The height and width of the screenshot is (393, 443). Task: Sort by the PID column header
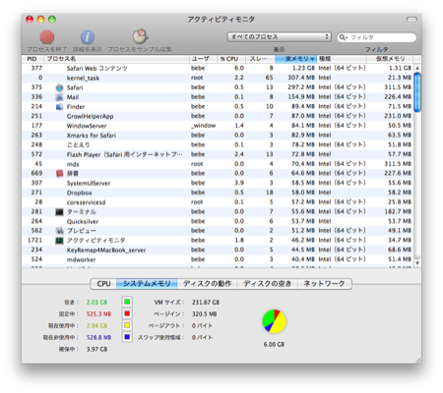pos(32,59)
